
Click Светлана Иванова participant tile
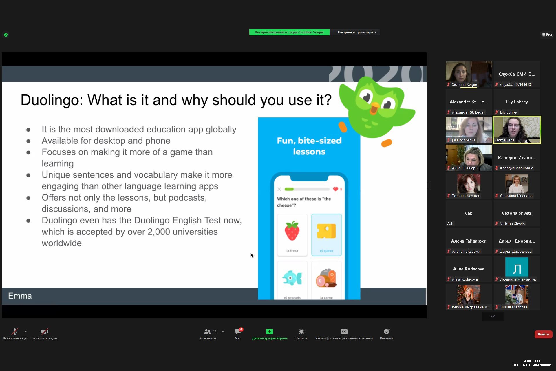click(517, 185)
